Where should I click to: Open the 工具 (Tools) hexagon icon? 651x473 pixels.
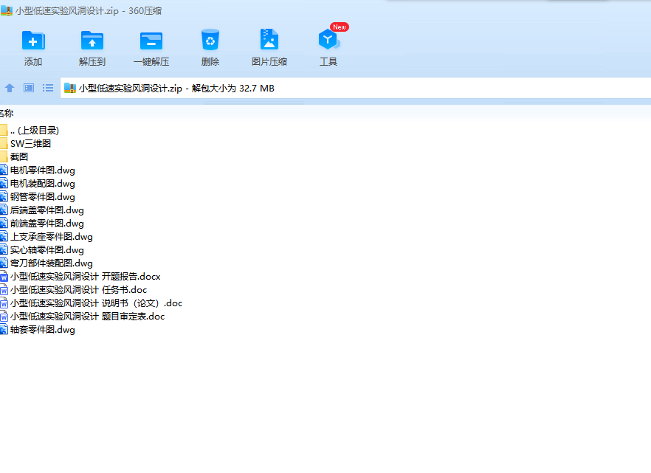(328, 39)
